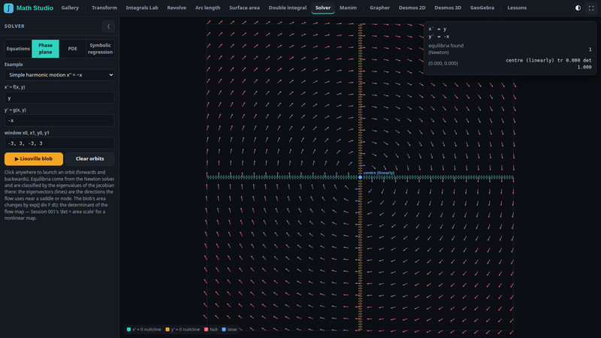The image size is (601, 338).
Task: Click the fullscreen icon
Action: [x=591, y=8]
